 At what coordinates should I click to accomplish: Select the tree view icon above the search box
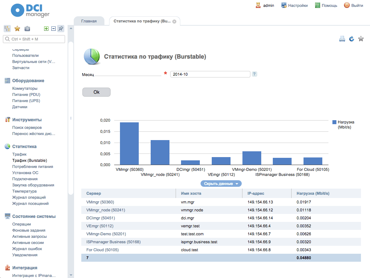[x=7, y=28]
